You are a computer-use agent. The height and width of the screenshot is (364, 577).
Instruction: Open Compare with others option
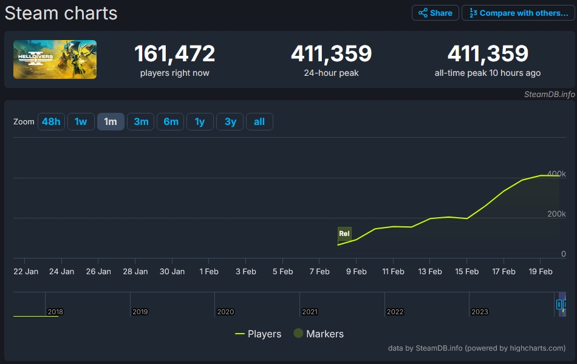click(x=517, y=13)
